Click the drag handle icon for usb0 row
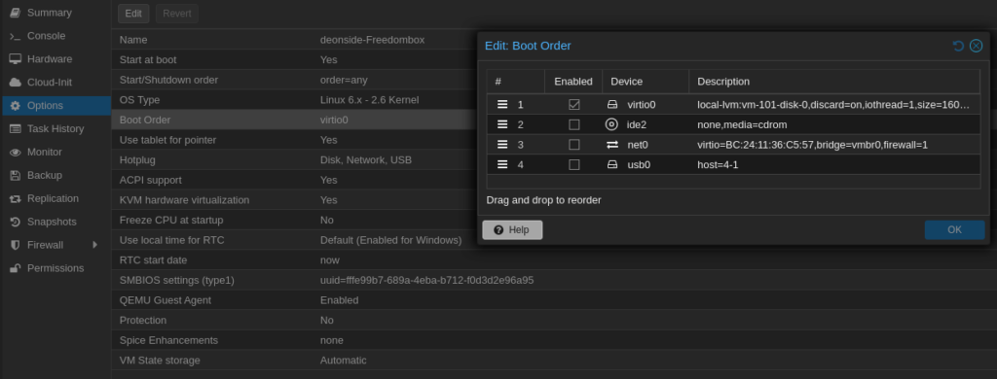This screenshot has height=379, width=997. [x=502, y=164]
